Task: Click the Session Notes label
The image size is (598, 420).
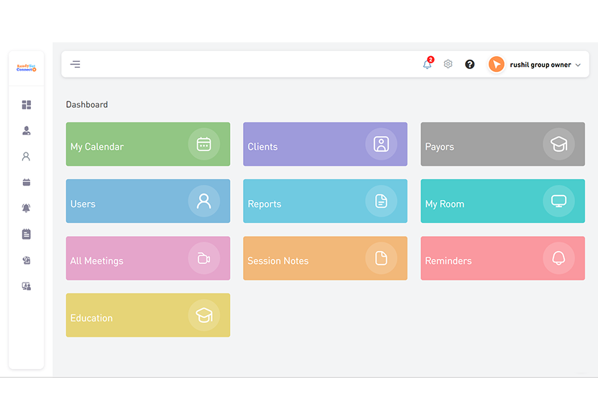Action: pos(278,261)
